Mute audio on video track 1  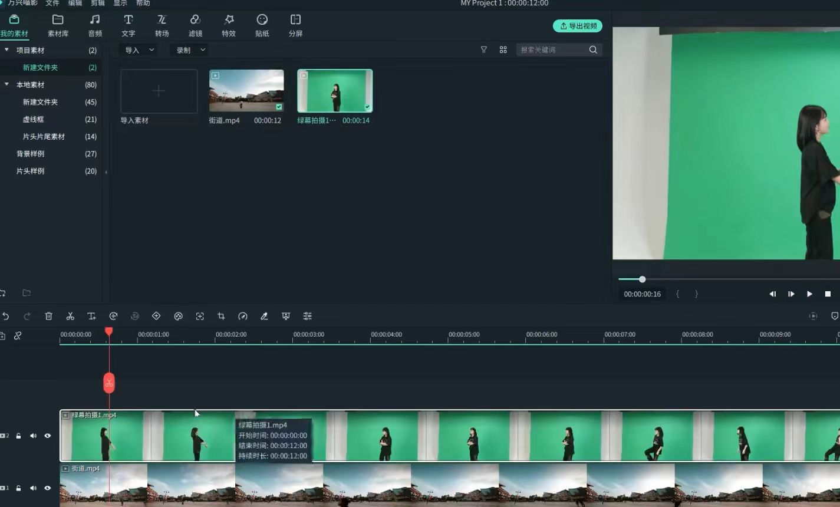33,488
